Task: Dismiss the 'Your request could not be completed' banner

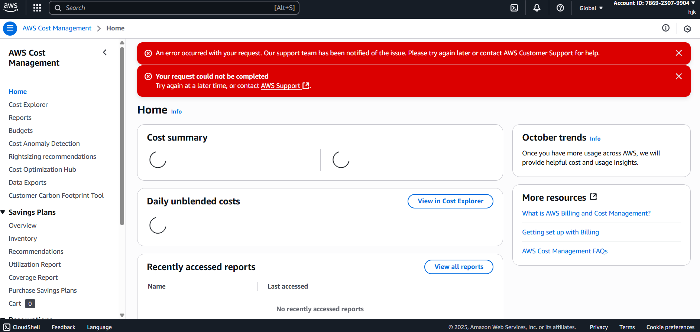Action: [679, 76]
